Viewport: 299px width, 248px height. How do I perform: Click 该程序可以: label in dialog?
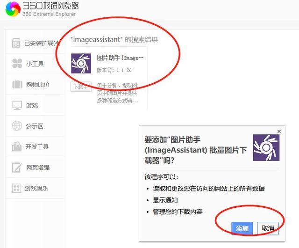161,177
